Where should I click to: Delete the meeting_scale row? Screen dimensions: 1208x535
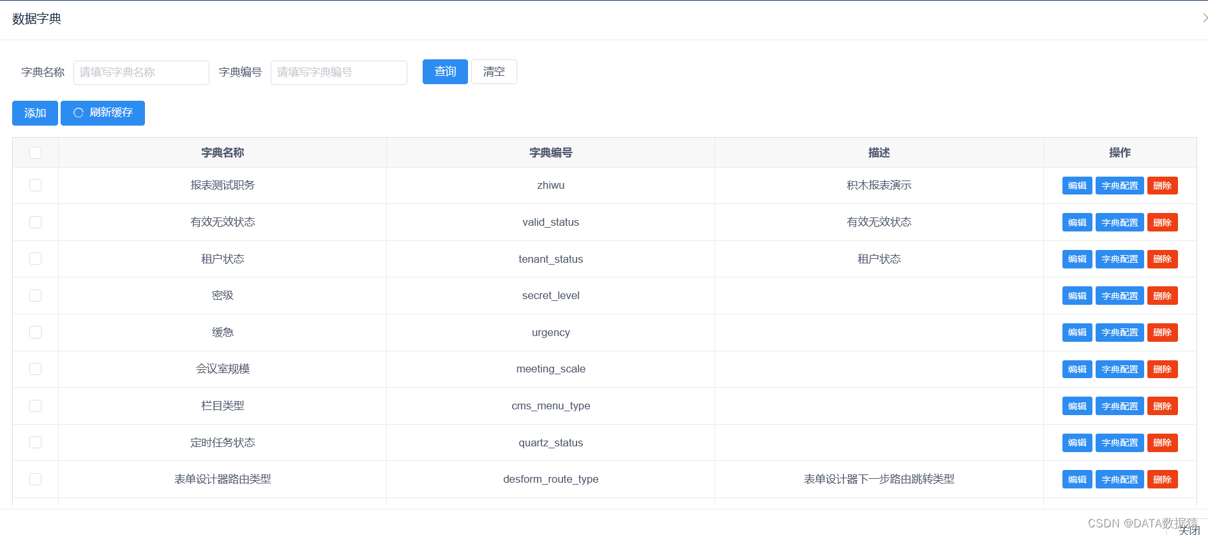coord(1163,369)
